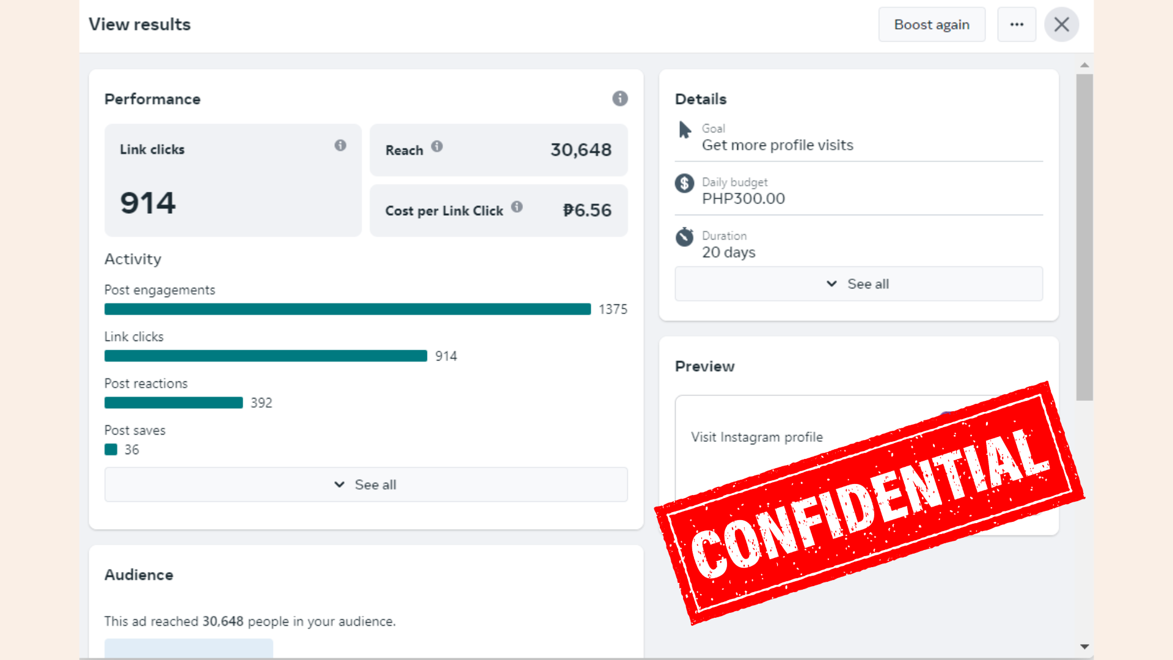This screenshot has height=660, width=1173.
Task: Click the Link clicks activity bar
Action: click(265, 356)
